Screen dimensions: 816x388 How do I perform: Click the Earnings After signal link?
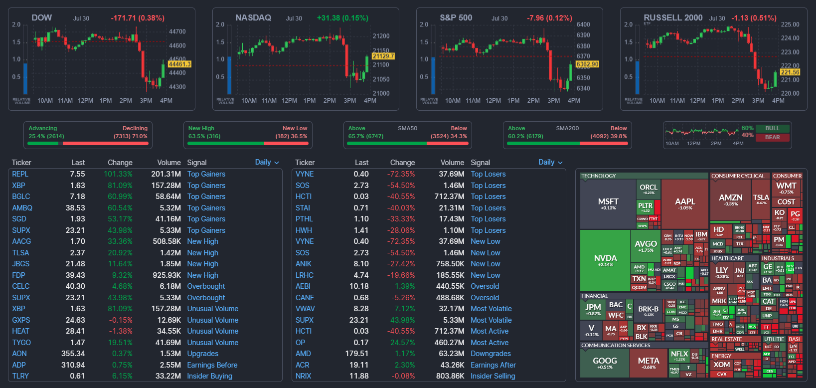(x=493, y=365)
